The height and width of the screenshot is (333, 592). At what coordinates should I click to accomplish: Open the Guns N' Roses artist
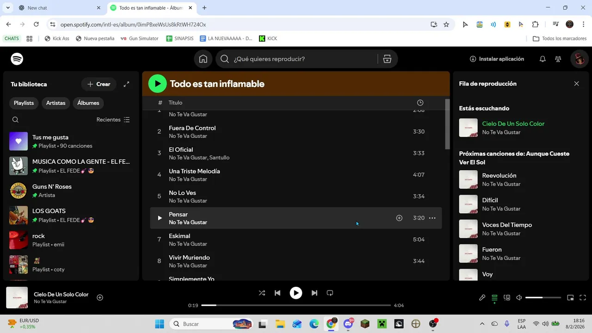click(x=71, y=191)
